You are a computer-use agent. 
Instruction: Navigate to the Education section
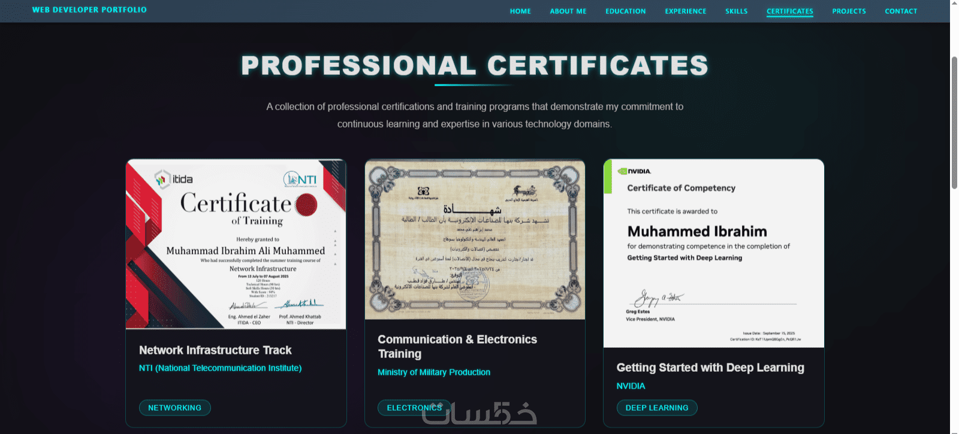click(626, 11)
